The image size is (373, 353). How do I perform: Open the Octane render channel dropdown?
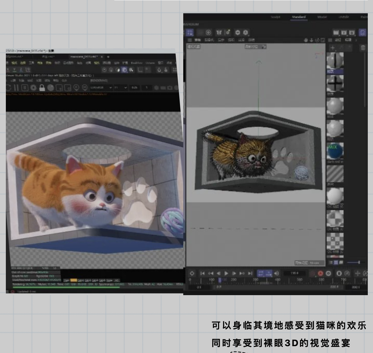[x=101, y=87]
